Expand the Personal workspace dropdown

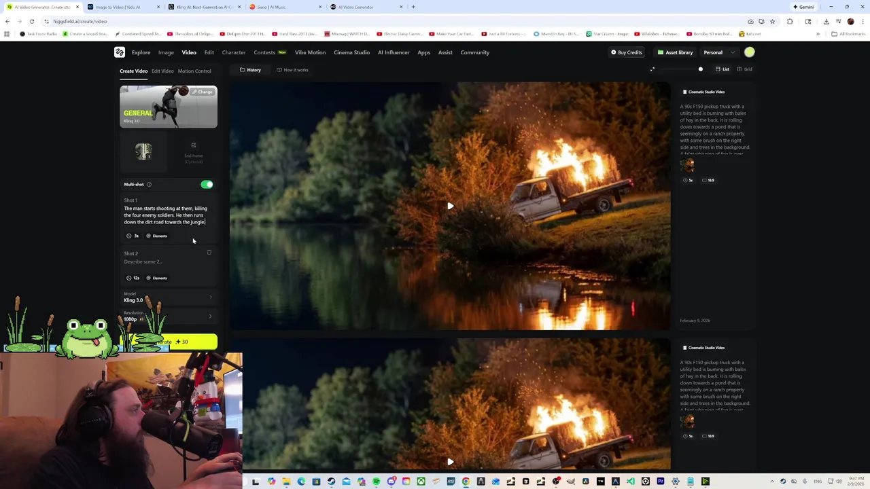pyautogui.click(x=719, y=52)
